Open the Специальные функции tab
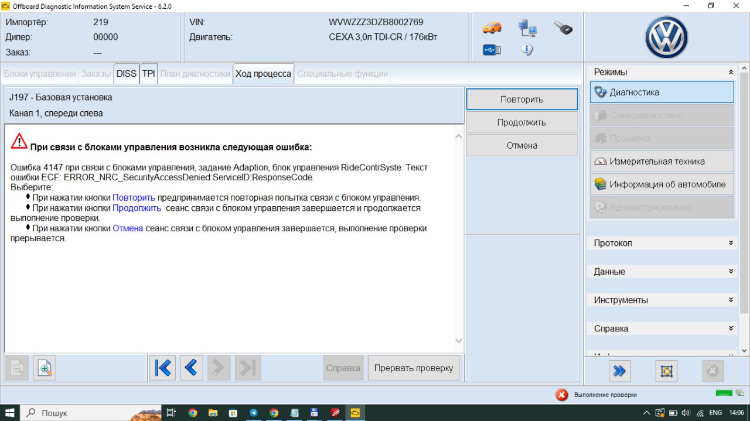Screen dimensions: 750x421 342,74
